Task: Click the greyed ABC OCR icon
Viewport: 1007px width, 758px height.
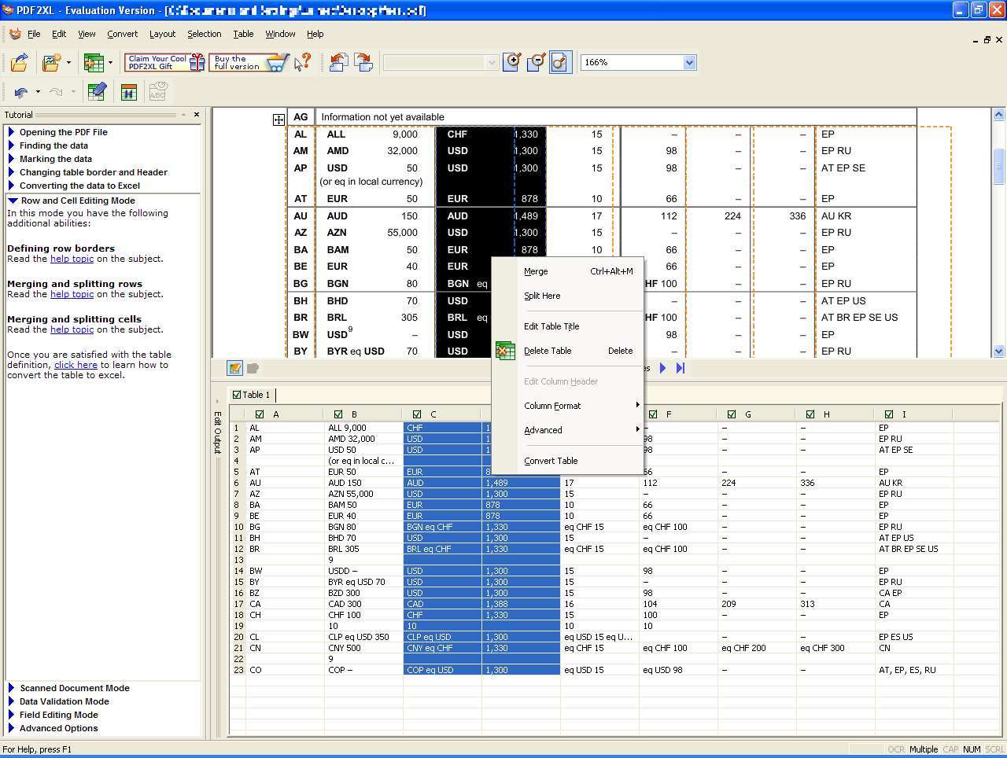Action: click(157, 92)
